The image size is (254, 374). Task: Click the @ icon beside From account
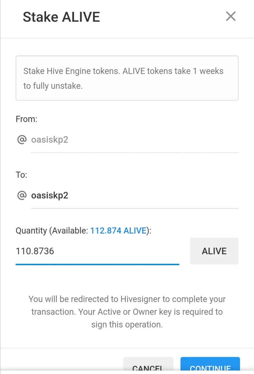tap(22, 139)
